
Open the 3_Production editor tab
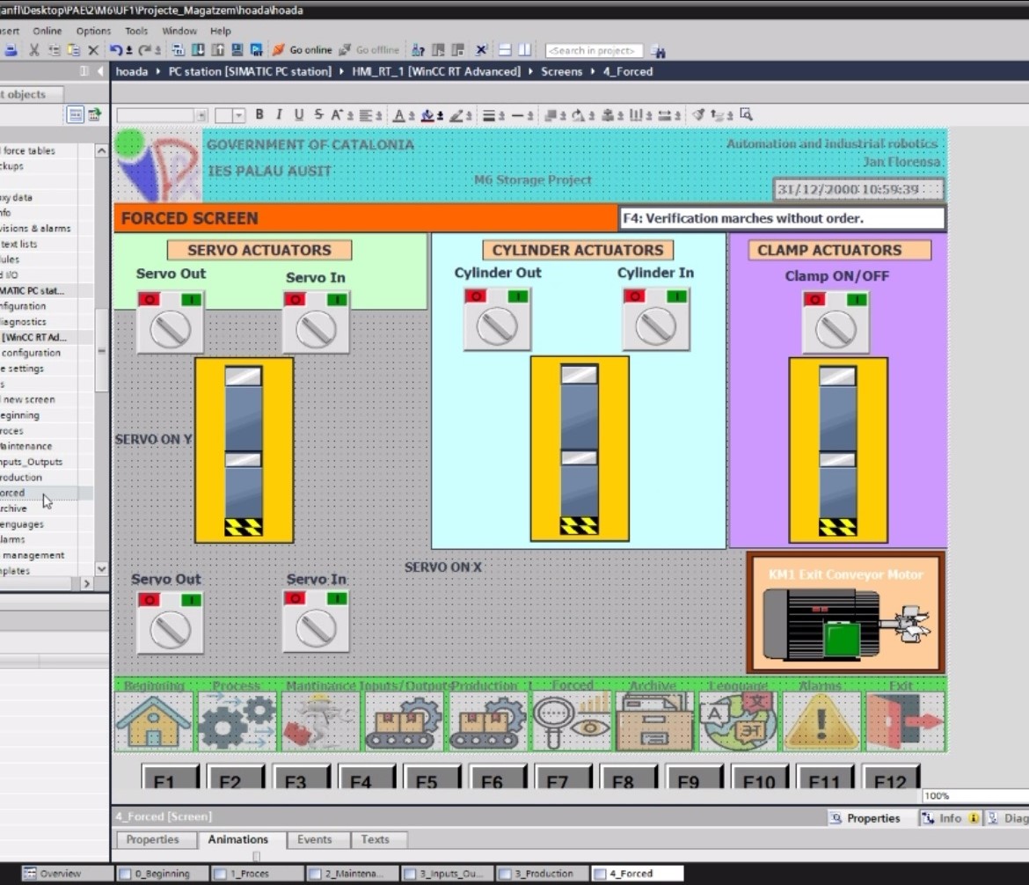(x=542, y=874)
